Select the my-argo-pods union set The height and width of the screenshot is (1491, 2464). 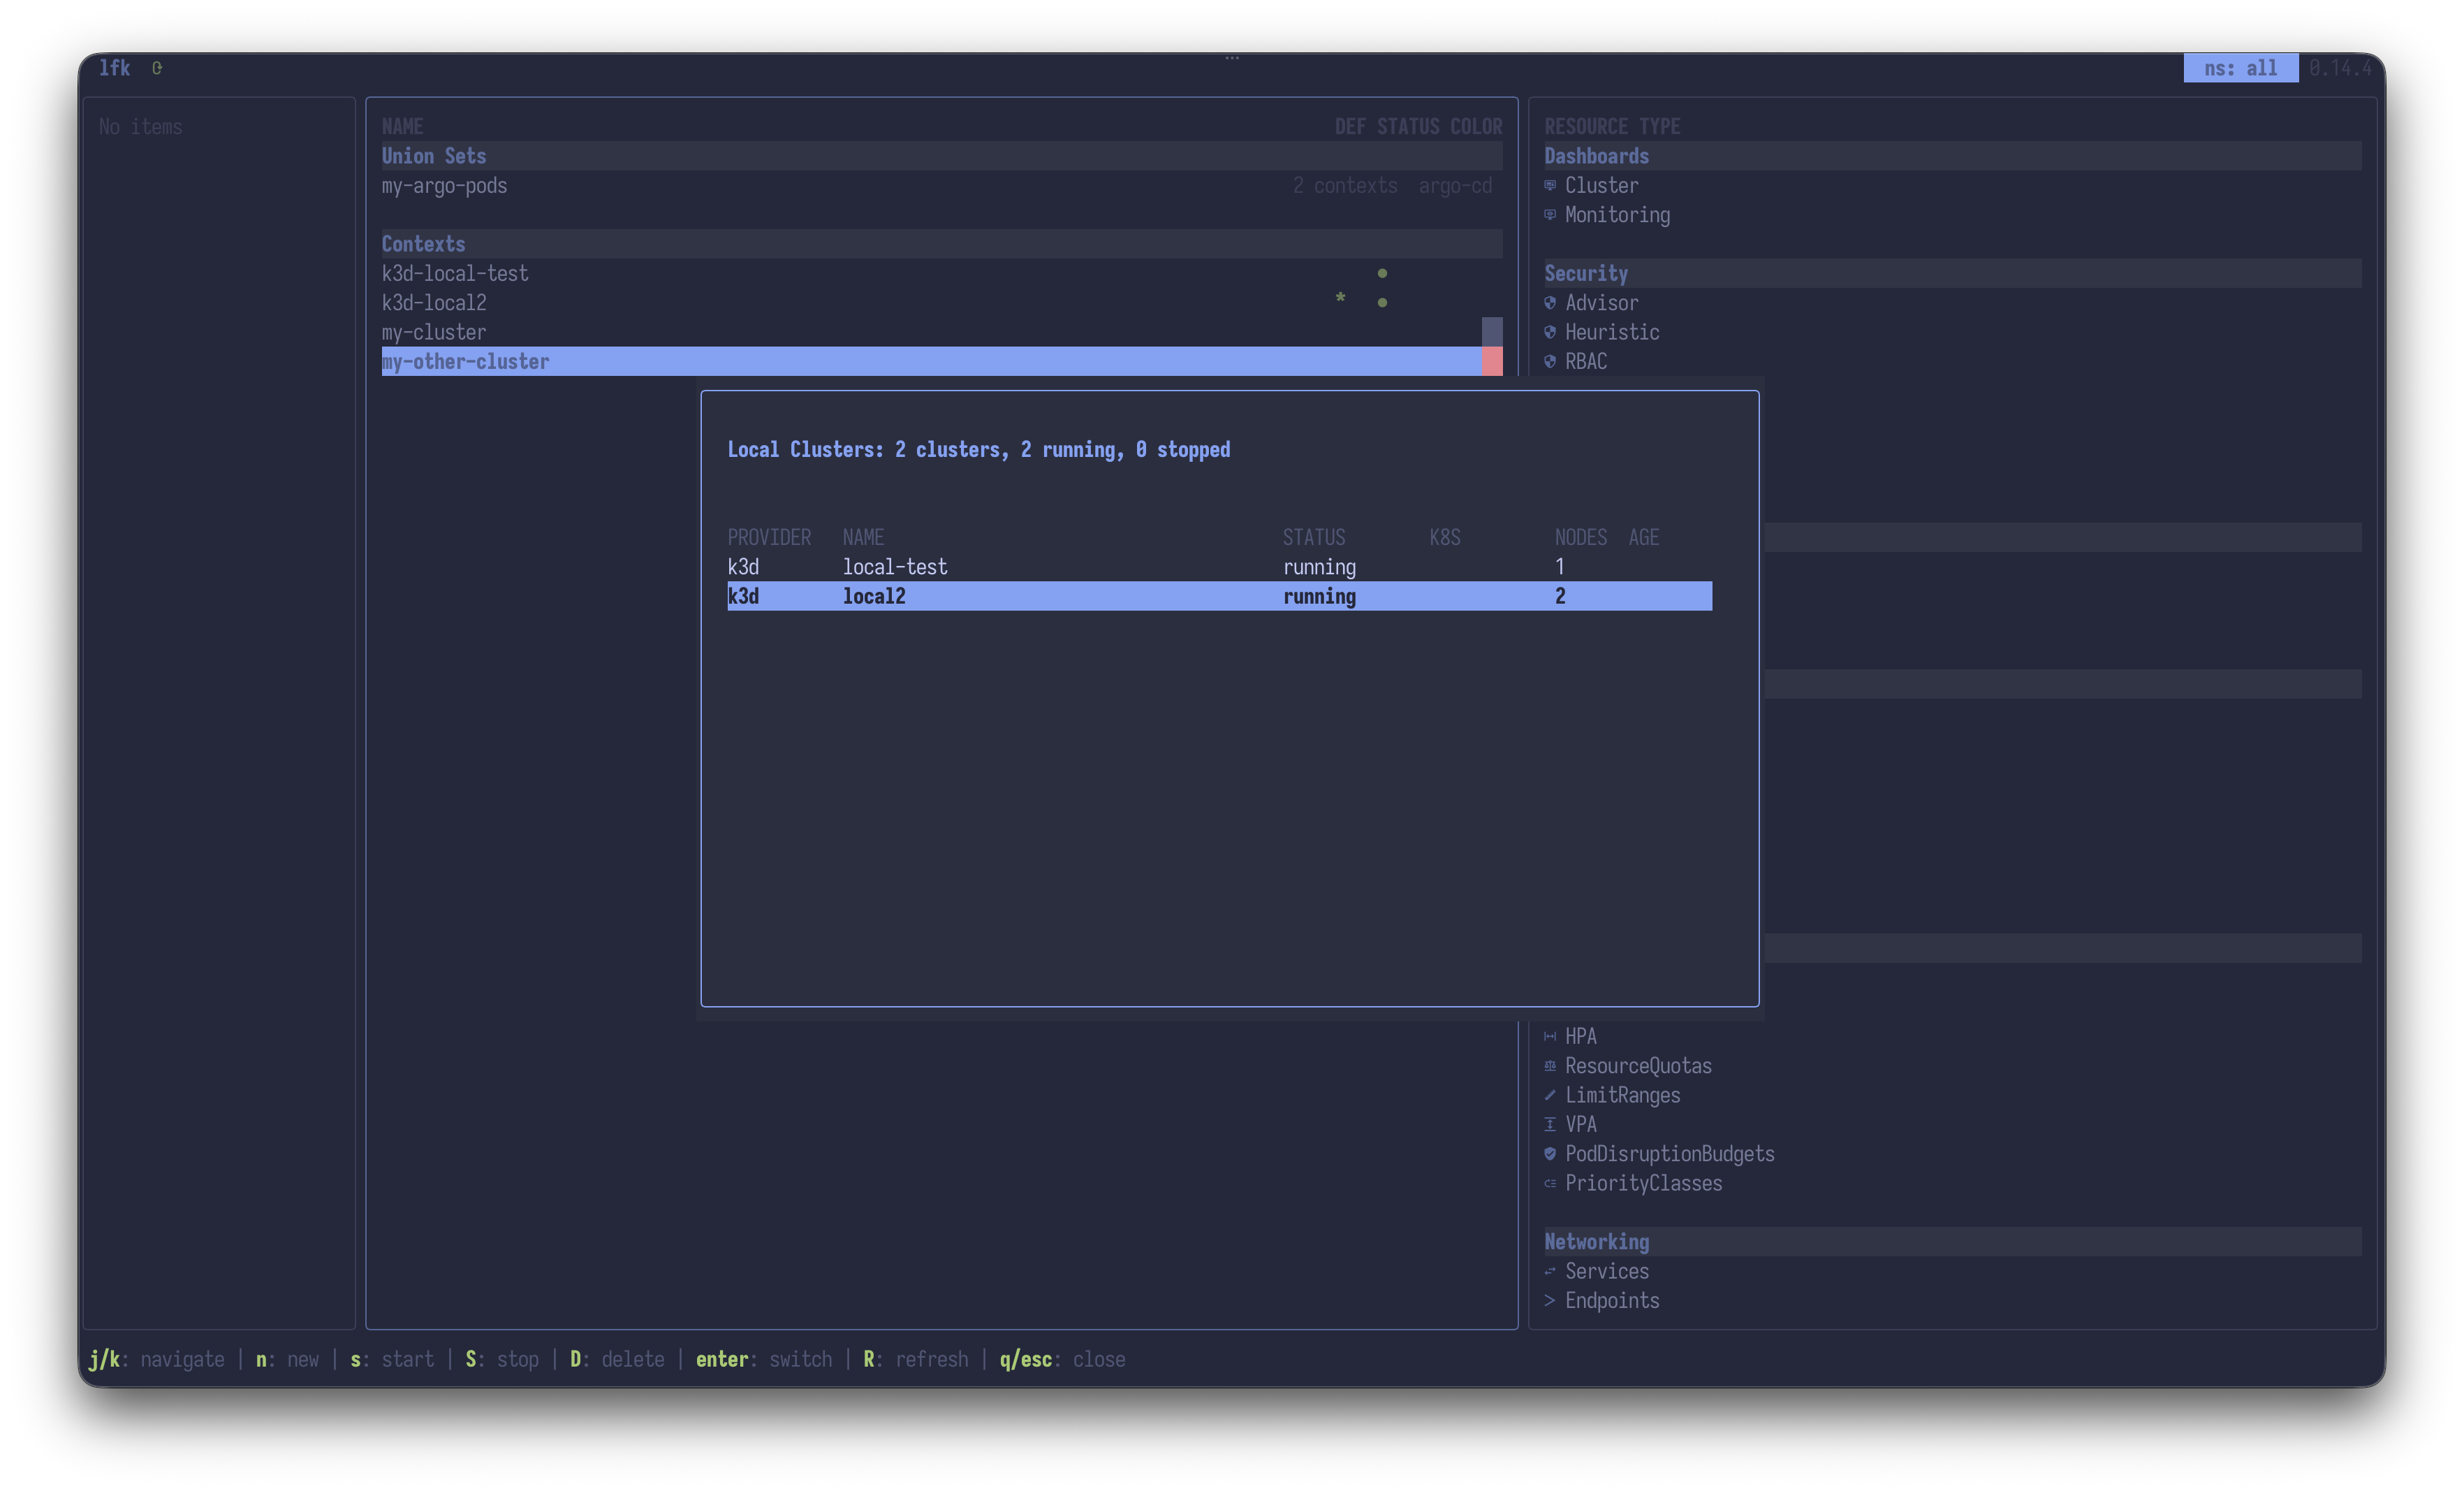point(941,185)
